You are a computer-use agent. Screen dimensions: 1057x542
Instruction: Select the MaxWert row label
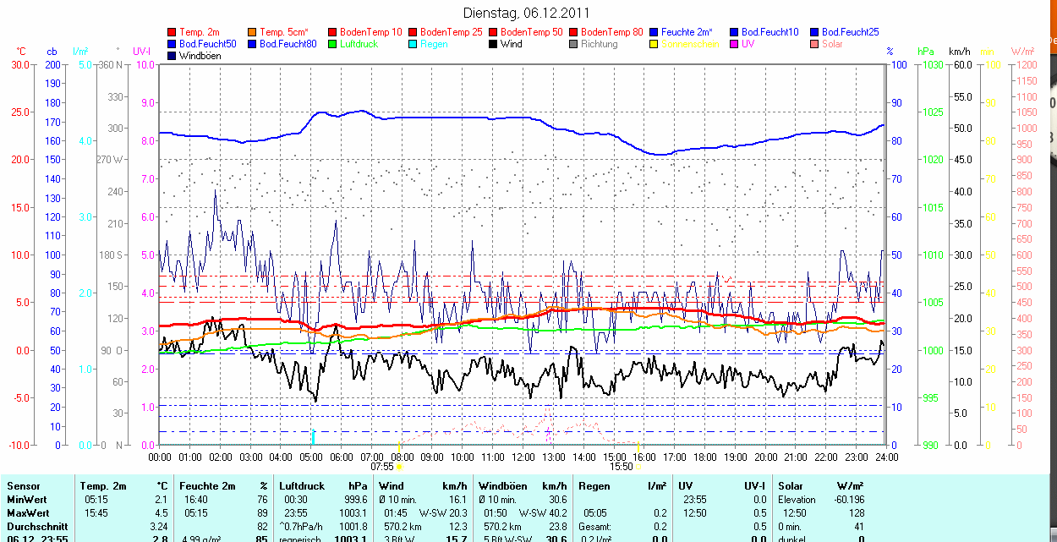tap(26, 513)
